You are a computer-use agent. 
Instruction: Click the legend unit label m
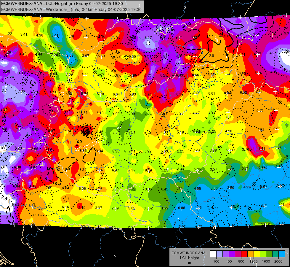pos(189,263)
